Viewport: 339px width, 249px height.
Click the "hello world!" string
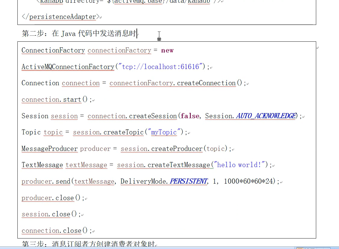239,165
